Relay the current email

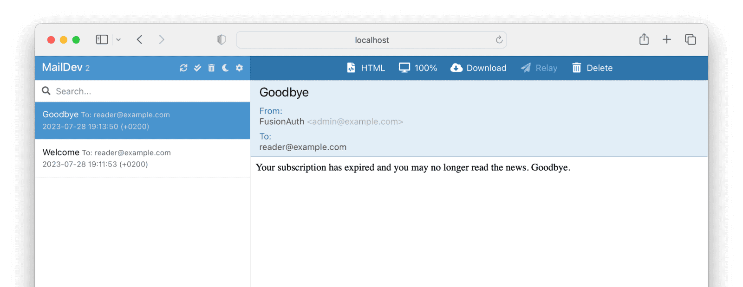click(x=539, y=68)
